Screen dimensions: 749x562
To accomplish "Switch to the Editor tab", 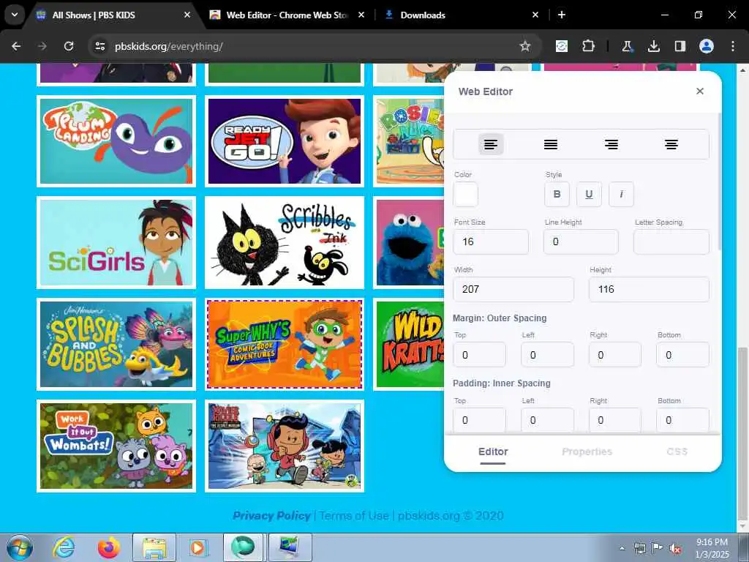I will click(x=493, y=452).
